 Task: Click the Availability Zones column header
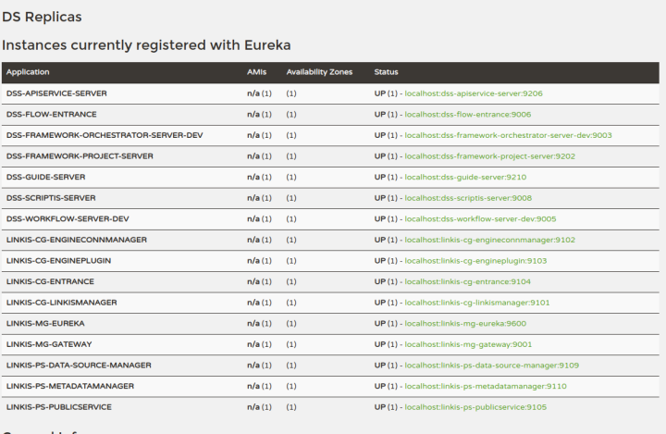point(319,72)
